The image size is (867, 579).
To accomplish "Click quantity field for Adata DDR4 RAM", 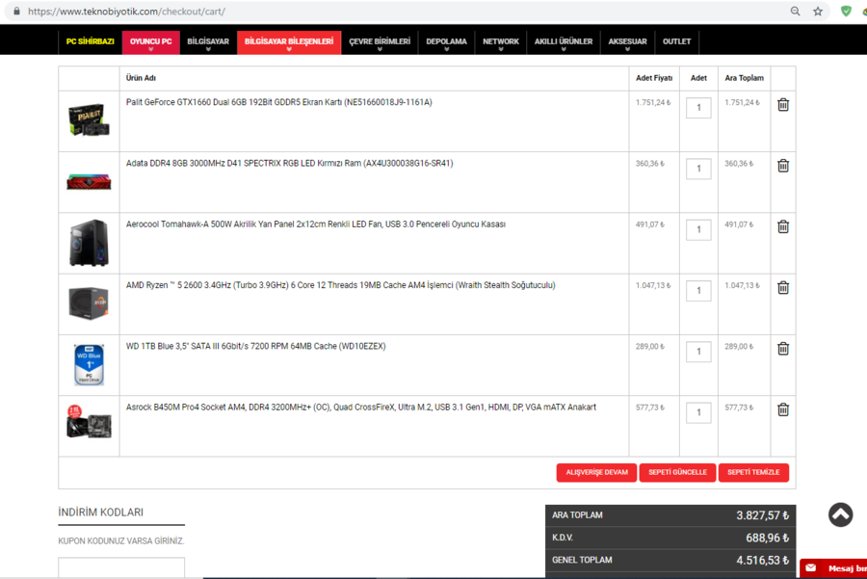I will pos(698,169).
